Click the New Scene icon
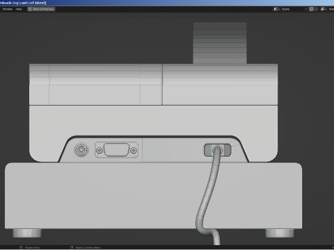Screen dimensions: 334x250 pos(311,9)
